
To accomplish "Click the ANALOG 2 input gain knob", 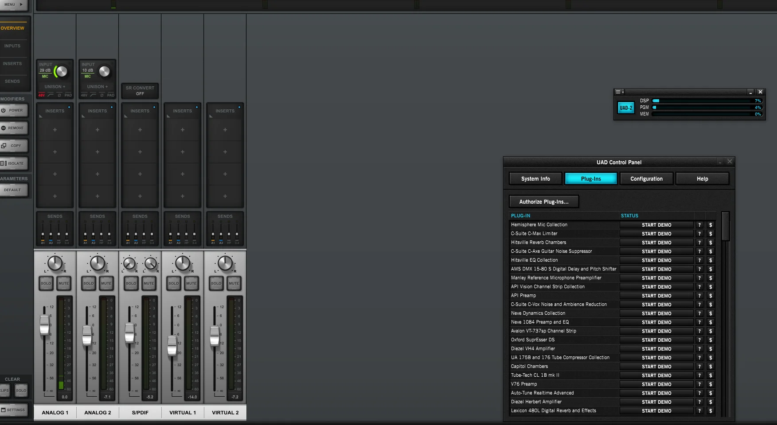I will [104, 71].
